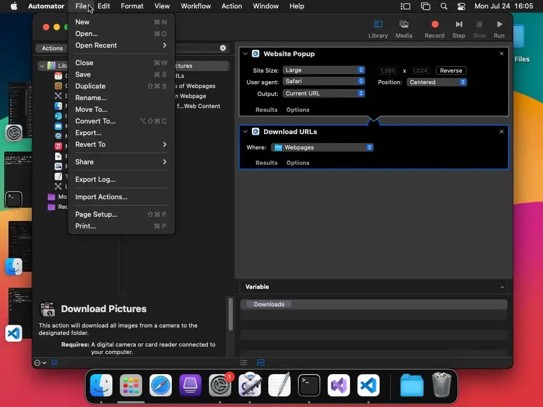Screen dimensions: 543x407
Task: Remove the Website Popup action
Action: 502,54
